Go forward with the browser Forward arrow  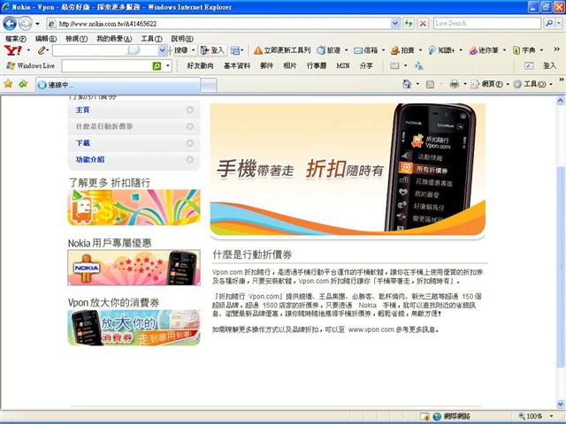coord(26,24)
